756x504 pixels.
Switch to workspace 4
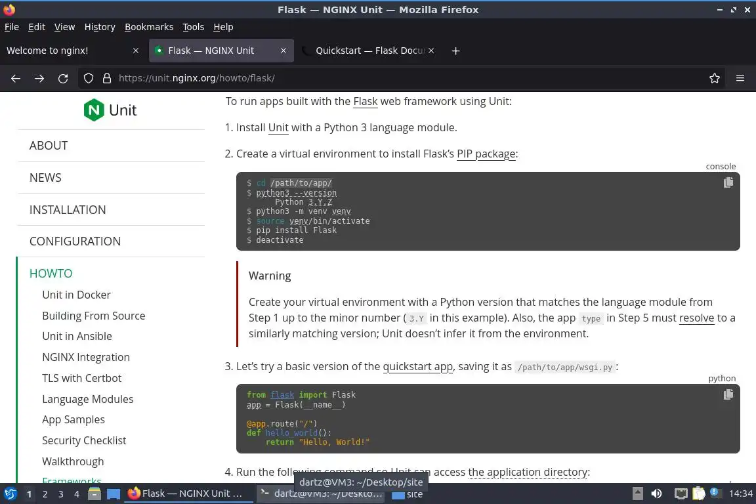77,494
